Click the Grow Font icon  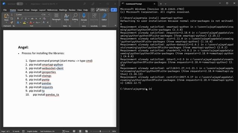coord(44,23)
